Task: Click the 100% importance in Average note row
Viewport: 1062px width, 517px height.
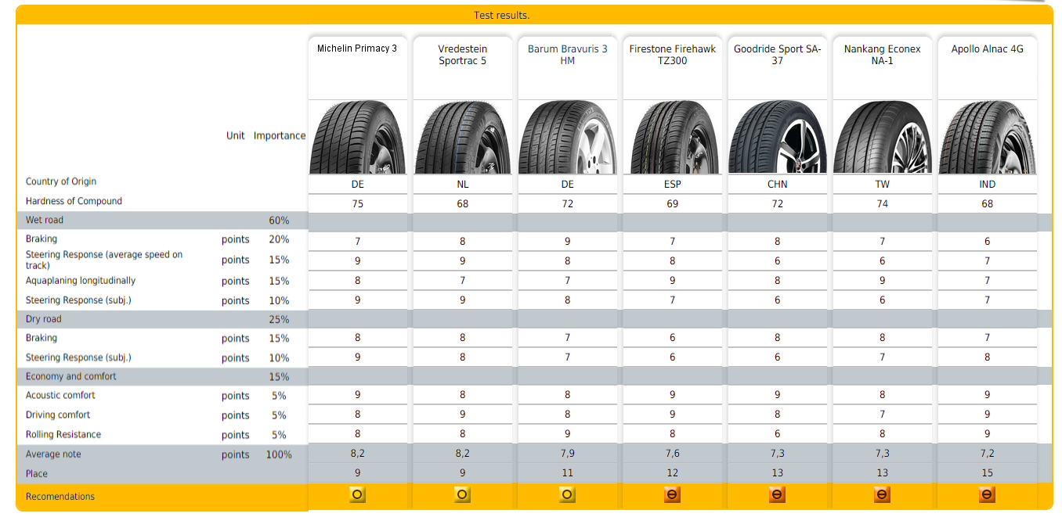Action: click(279, 454)
